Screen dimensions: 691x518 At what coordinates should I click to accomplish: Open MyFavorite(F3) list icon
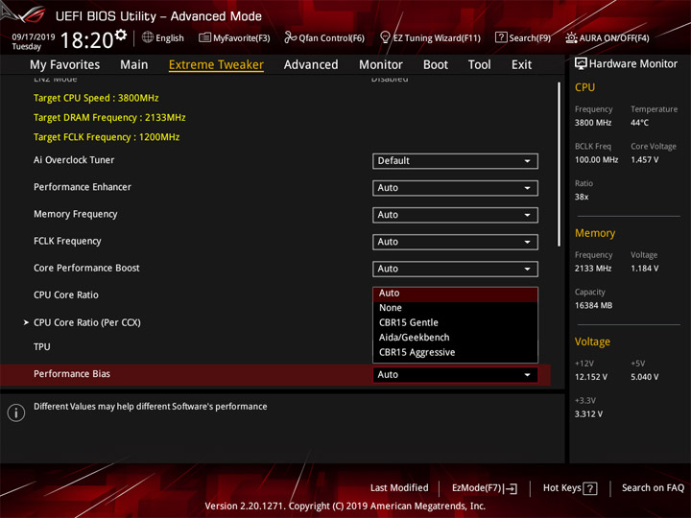click(204, 37)
